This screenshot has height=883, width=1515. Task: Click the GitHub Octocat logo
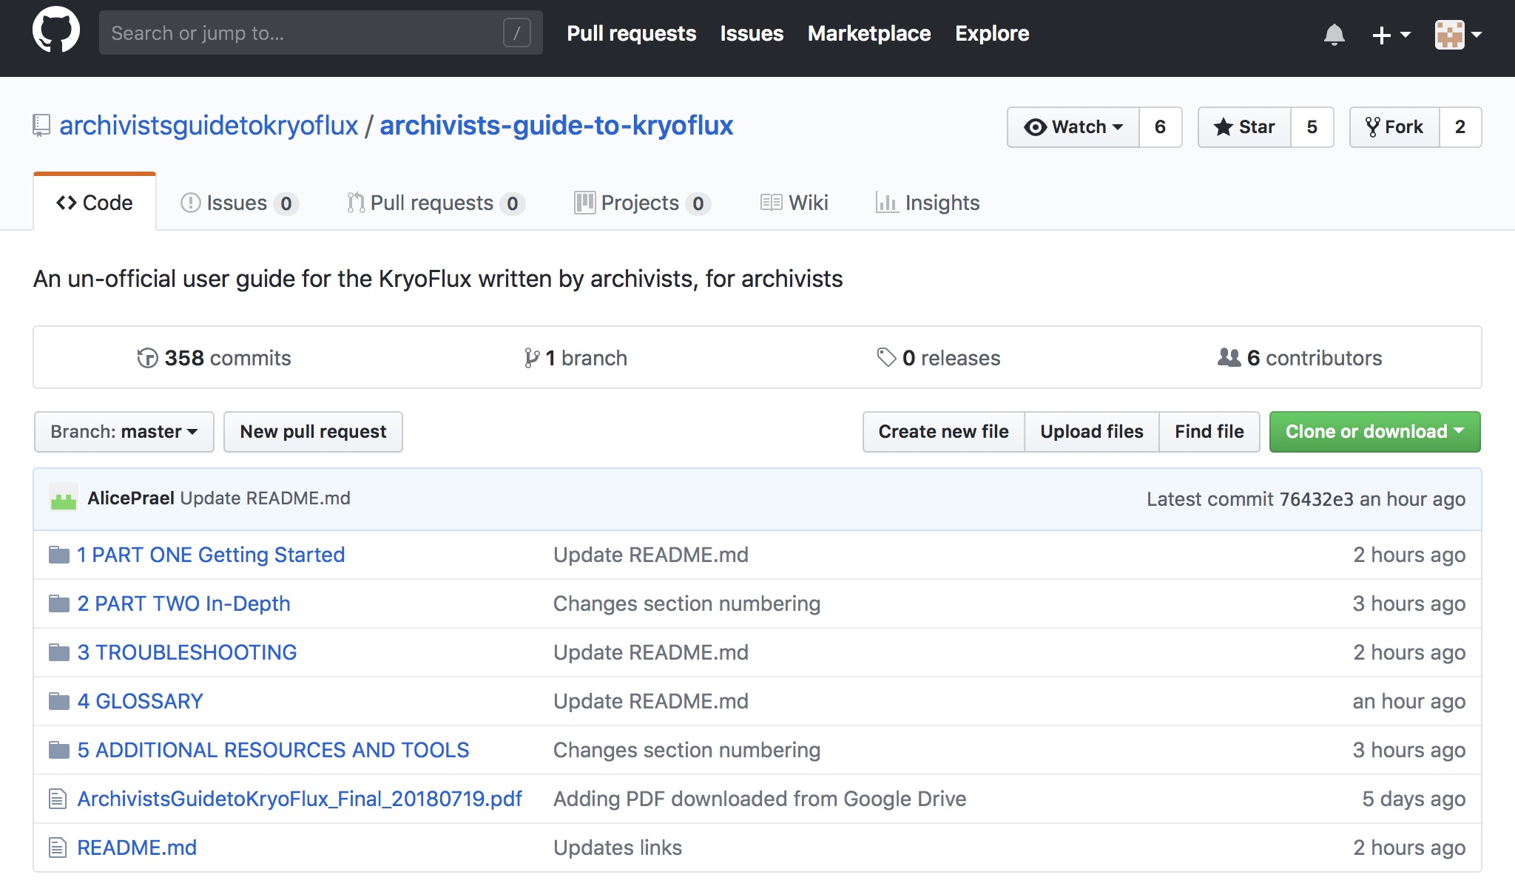(56, 31)
